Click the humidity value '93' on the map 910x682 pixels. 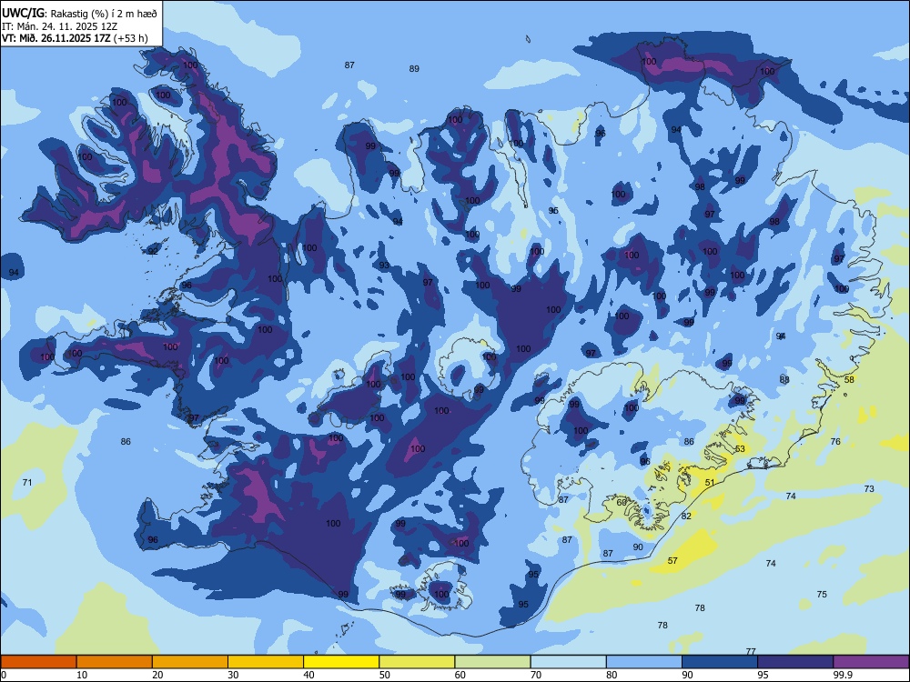tap(384, 265)
